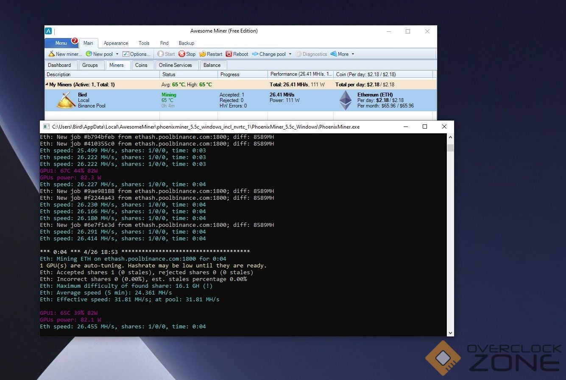Screen dimensions: 566x380
Task: Click the Performance column header
Action: 300,74
